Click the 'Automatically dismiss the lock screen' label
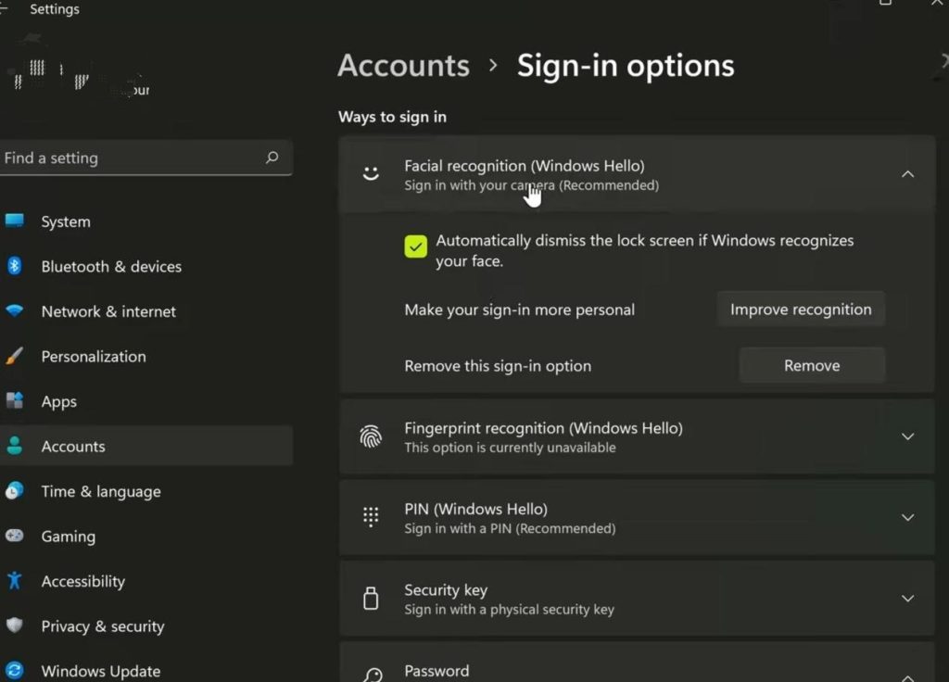Viewport: 949px width, 682px height. point(645,250)
